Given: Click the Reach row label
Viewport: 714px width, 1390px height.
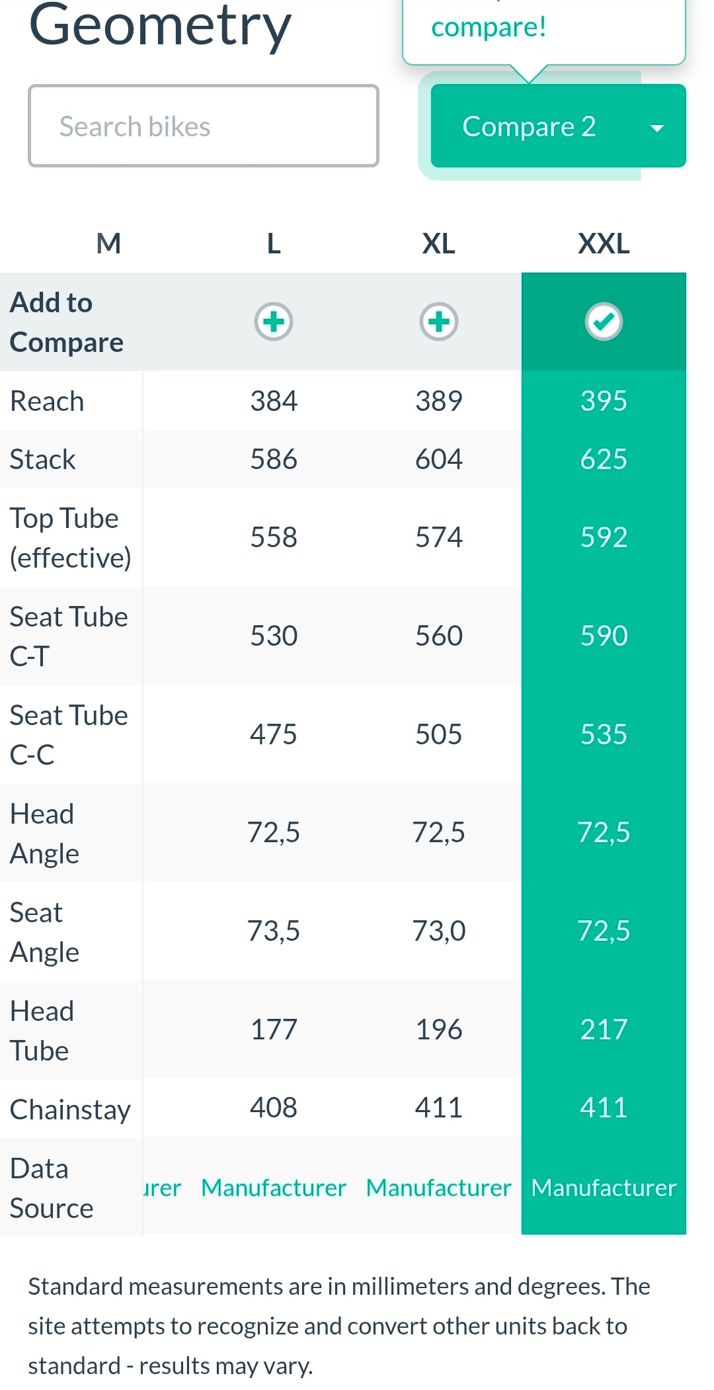Looking at the screenshot, I should pyautogui.click(x=47, y=401).
